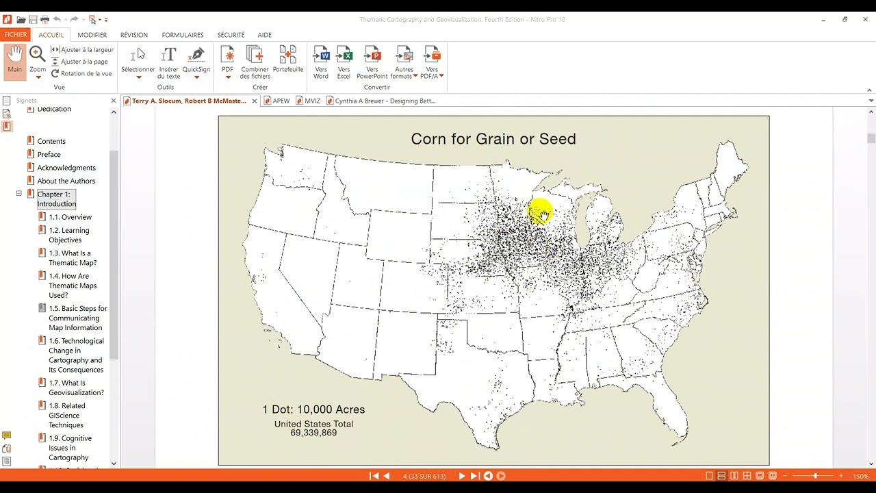
Task: Go to 1.7. What Is Geovisualization? bookmark
Action: (x=76, y=388)
